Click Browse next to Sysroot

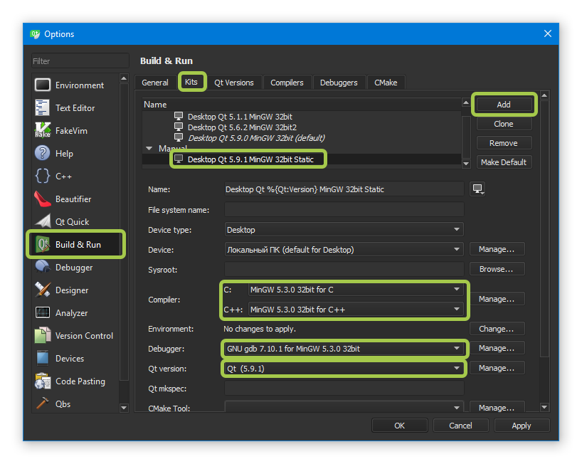(497, 269)
